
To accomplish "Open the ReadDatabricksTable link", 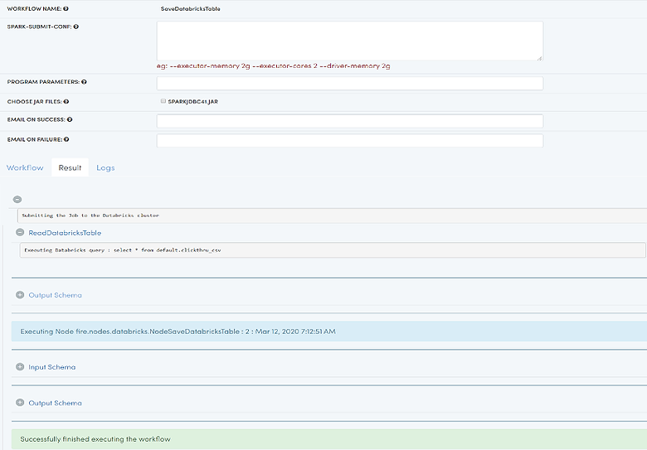I will click(x=65, y=233).
